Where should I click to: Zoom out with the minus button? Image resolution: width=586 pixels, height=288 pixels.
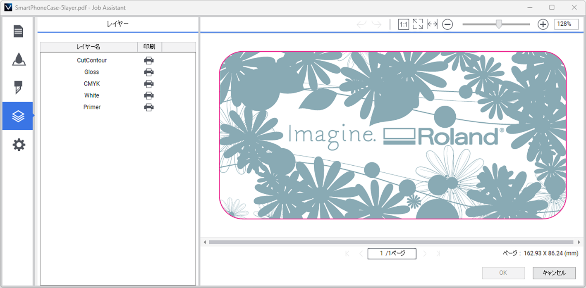[447, 24]
